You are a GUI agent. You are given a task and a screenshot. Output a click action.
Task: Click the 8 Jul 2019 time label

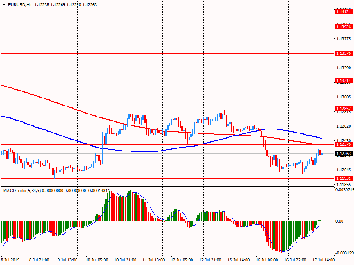pos(10,260)
